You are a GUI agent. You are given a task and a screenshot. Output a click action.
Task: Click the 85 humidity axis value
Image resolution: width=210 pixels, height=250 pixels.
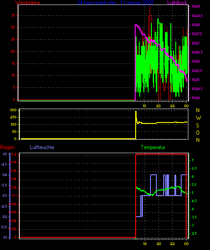click(5, 154)
